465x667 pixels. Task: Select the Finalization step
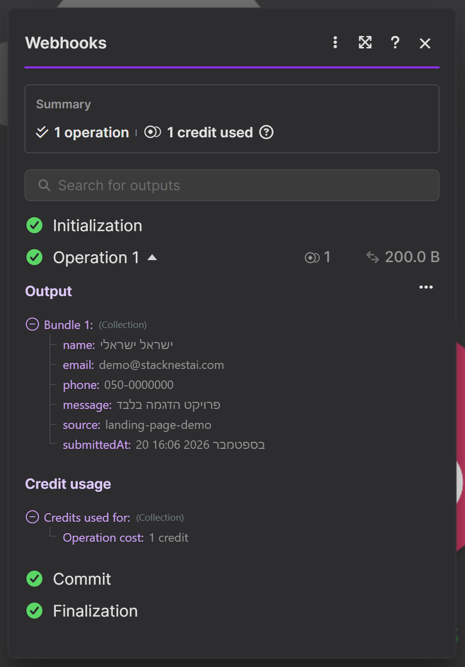coord(95,611)
